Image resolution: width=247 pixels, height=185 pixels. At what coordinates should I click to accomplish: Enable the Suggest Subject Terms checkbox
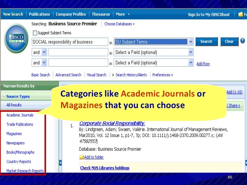[35, 33]
